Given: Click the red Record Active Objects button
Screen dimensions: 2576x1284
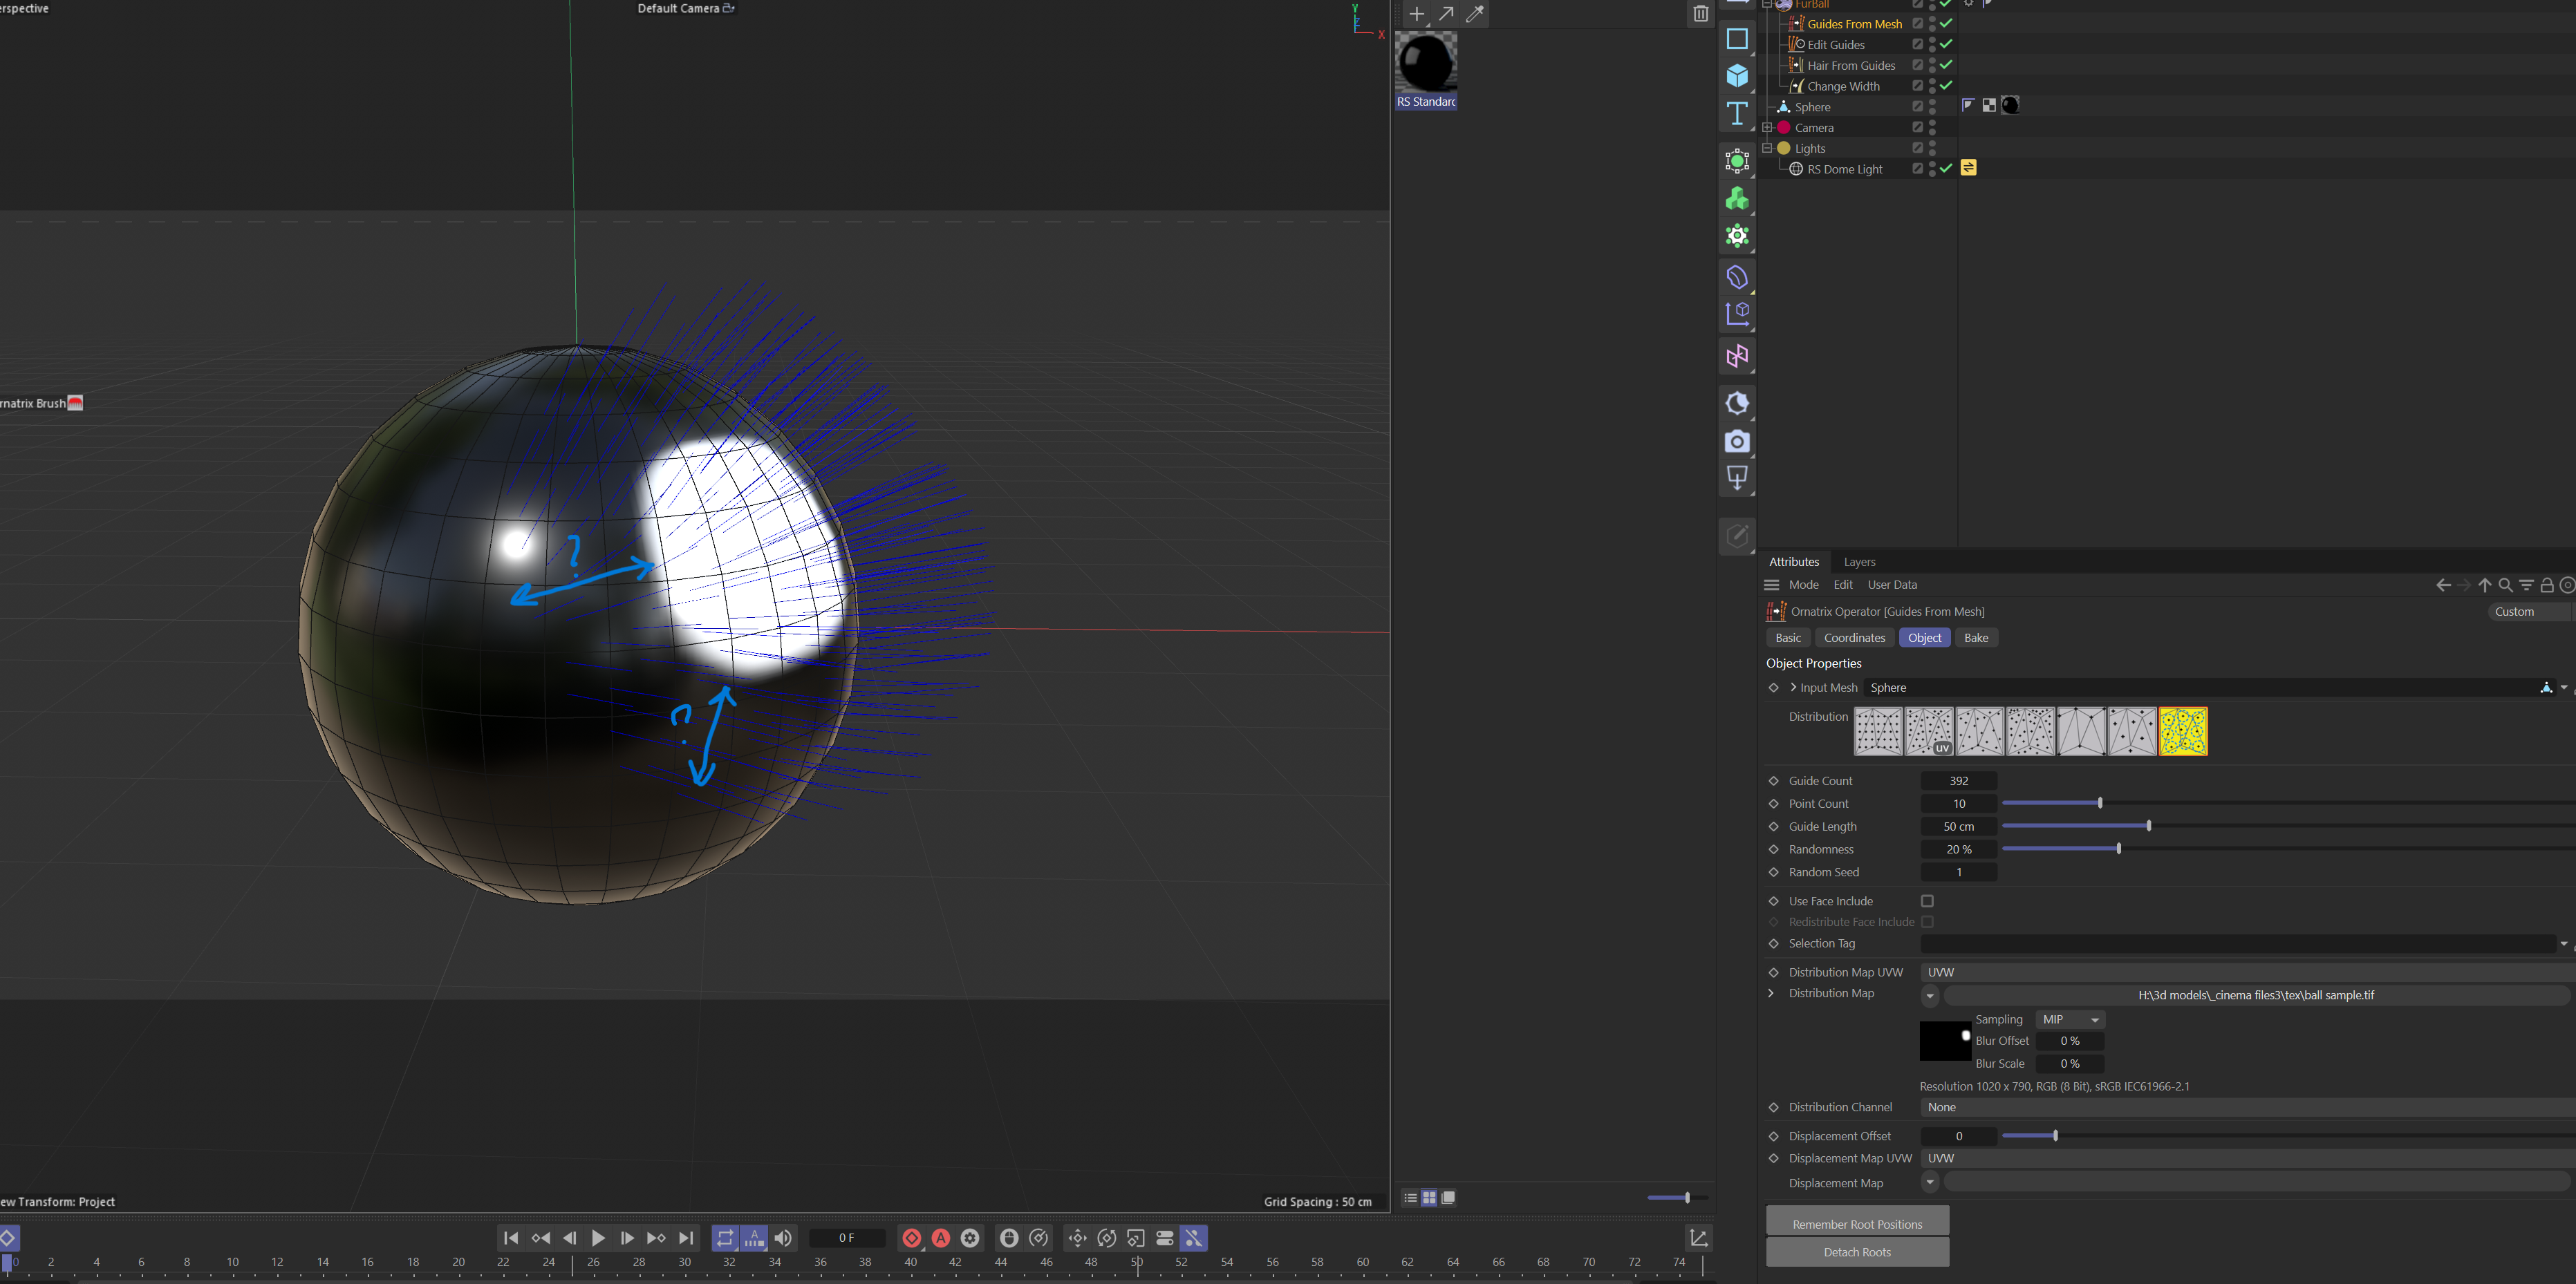Looking at the screenshot, I should tap(911, 1238).
